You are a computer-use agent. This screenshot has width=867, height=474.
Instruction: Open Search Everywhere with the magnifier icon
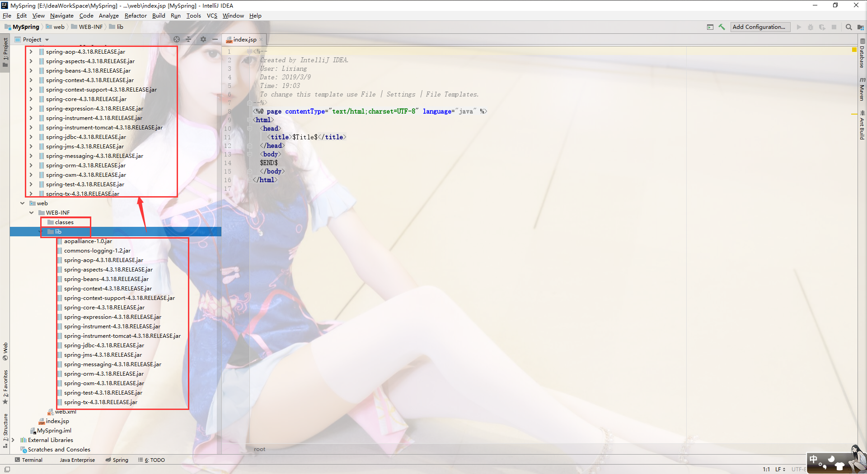[x=849, y=27]
